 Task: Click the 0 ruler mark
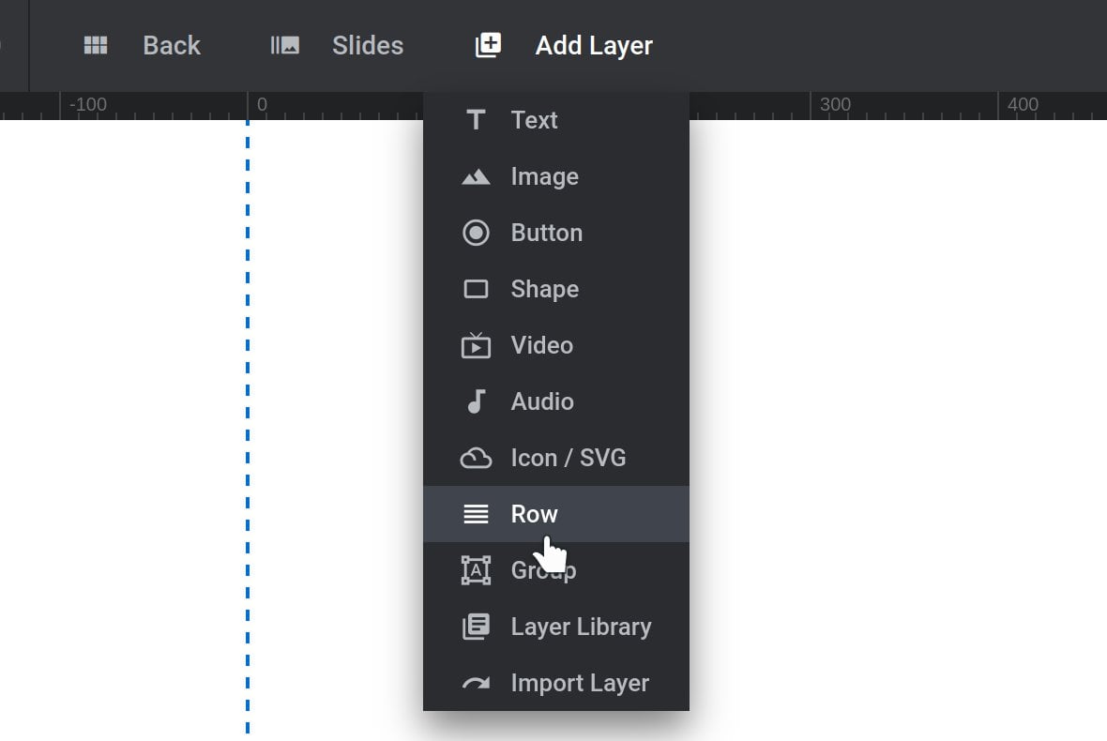(262, 104)
